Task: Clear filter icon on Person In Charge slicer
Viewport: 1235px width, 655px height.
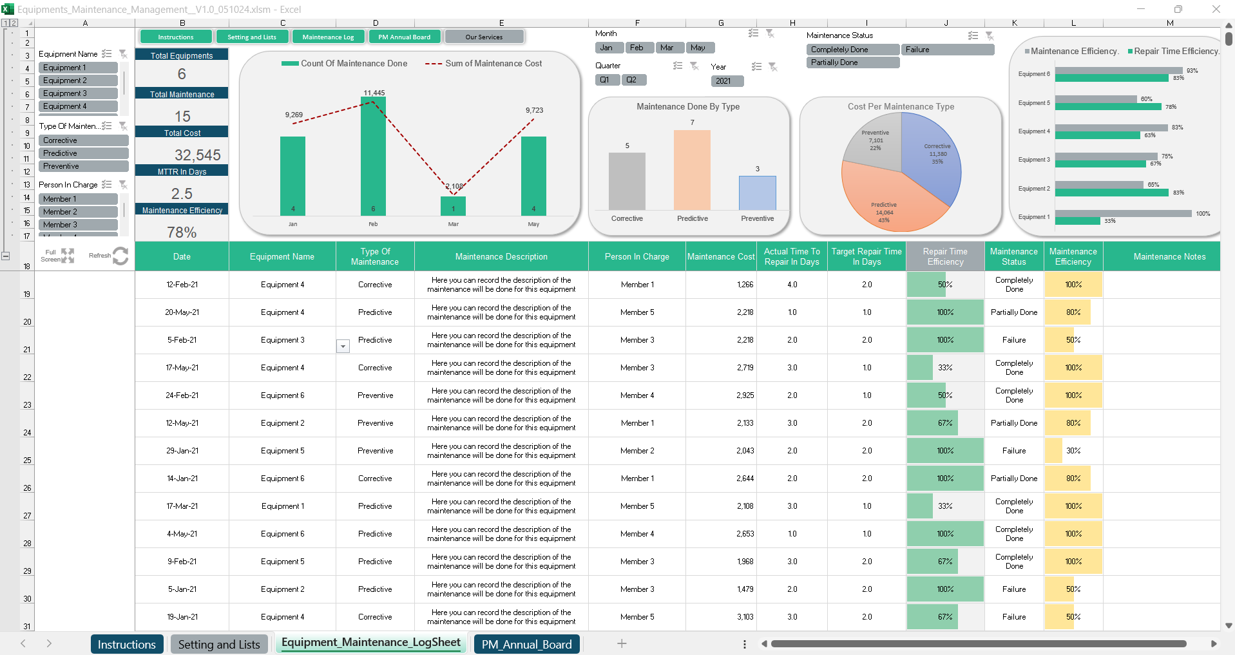Action: coord(122,185)
